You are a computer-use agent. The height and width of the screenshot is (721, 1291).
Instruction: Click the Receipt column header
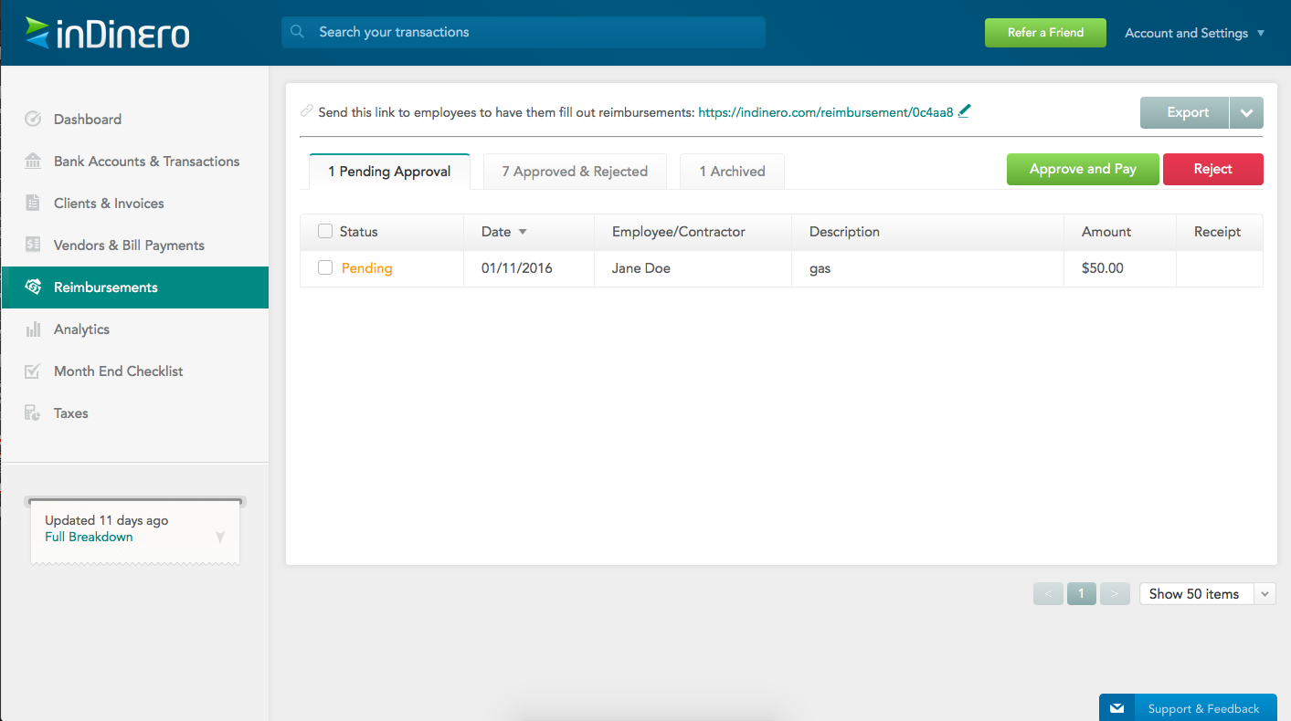(x=1218, y=232)
